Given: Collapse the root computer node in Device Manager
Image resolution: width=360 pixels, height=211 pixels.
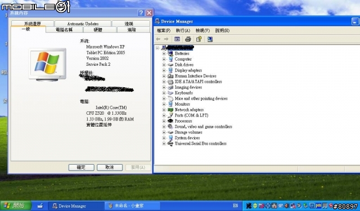Looking at the screenshot, I should (x=157, y=48).
